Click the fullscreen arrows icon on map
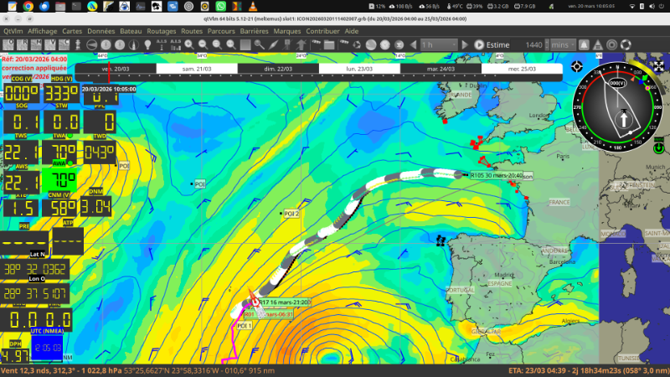670x377 pixels. [x=658, y=66]
